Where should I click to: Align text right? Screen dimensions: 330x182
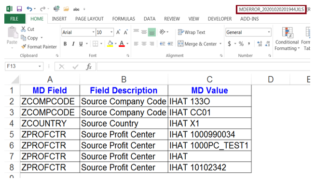pos(152,44)
